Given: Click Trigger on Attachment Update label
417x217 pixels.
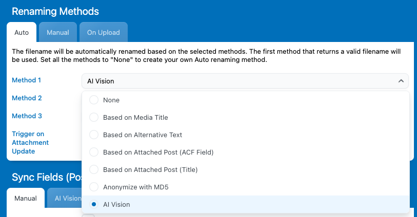Looking at the screenshot, I should click(30, 142).
